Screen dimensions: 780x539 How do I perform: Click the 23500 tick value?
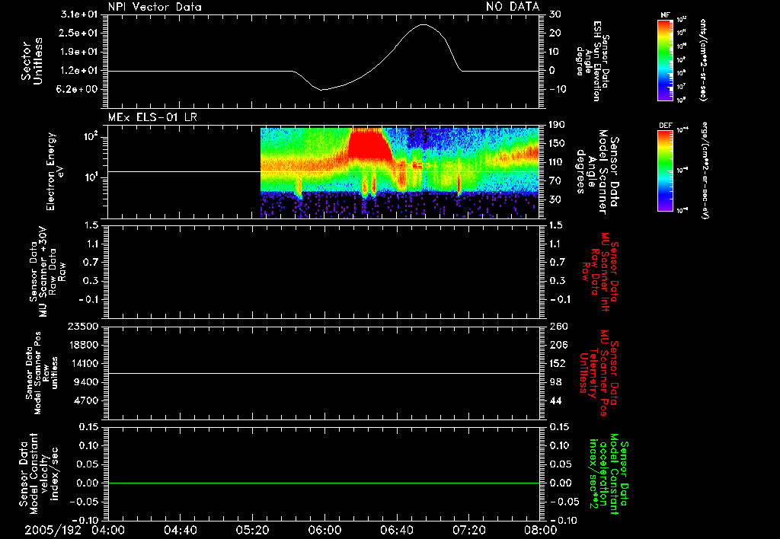pyautogui.click(x=83, y=326)
